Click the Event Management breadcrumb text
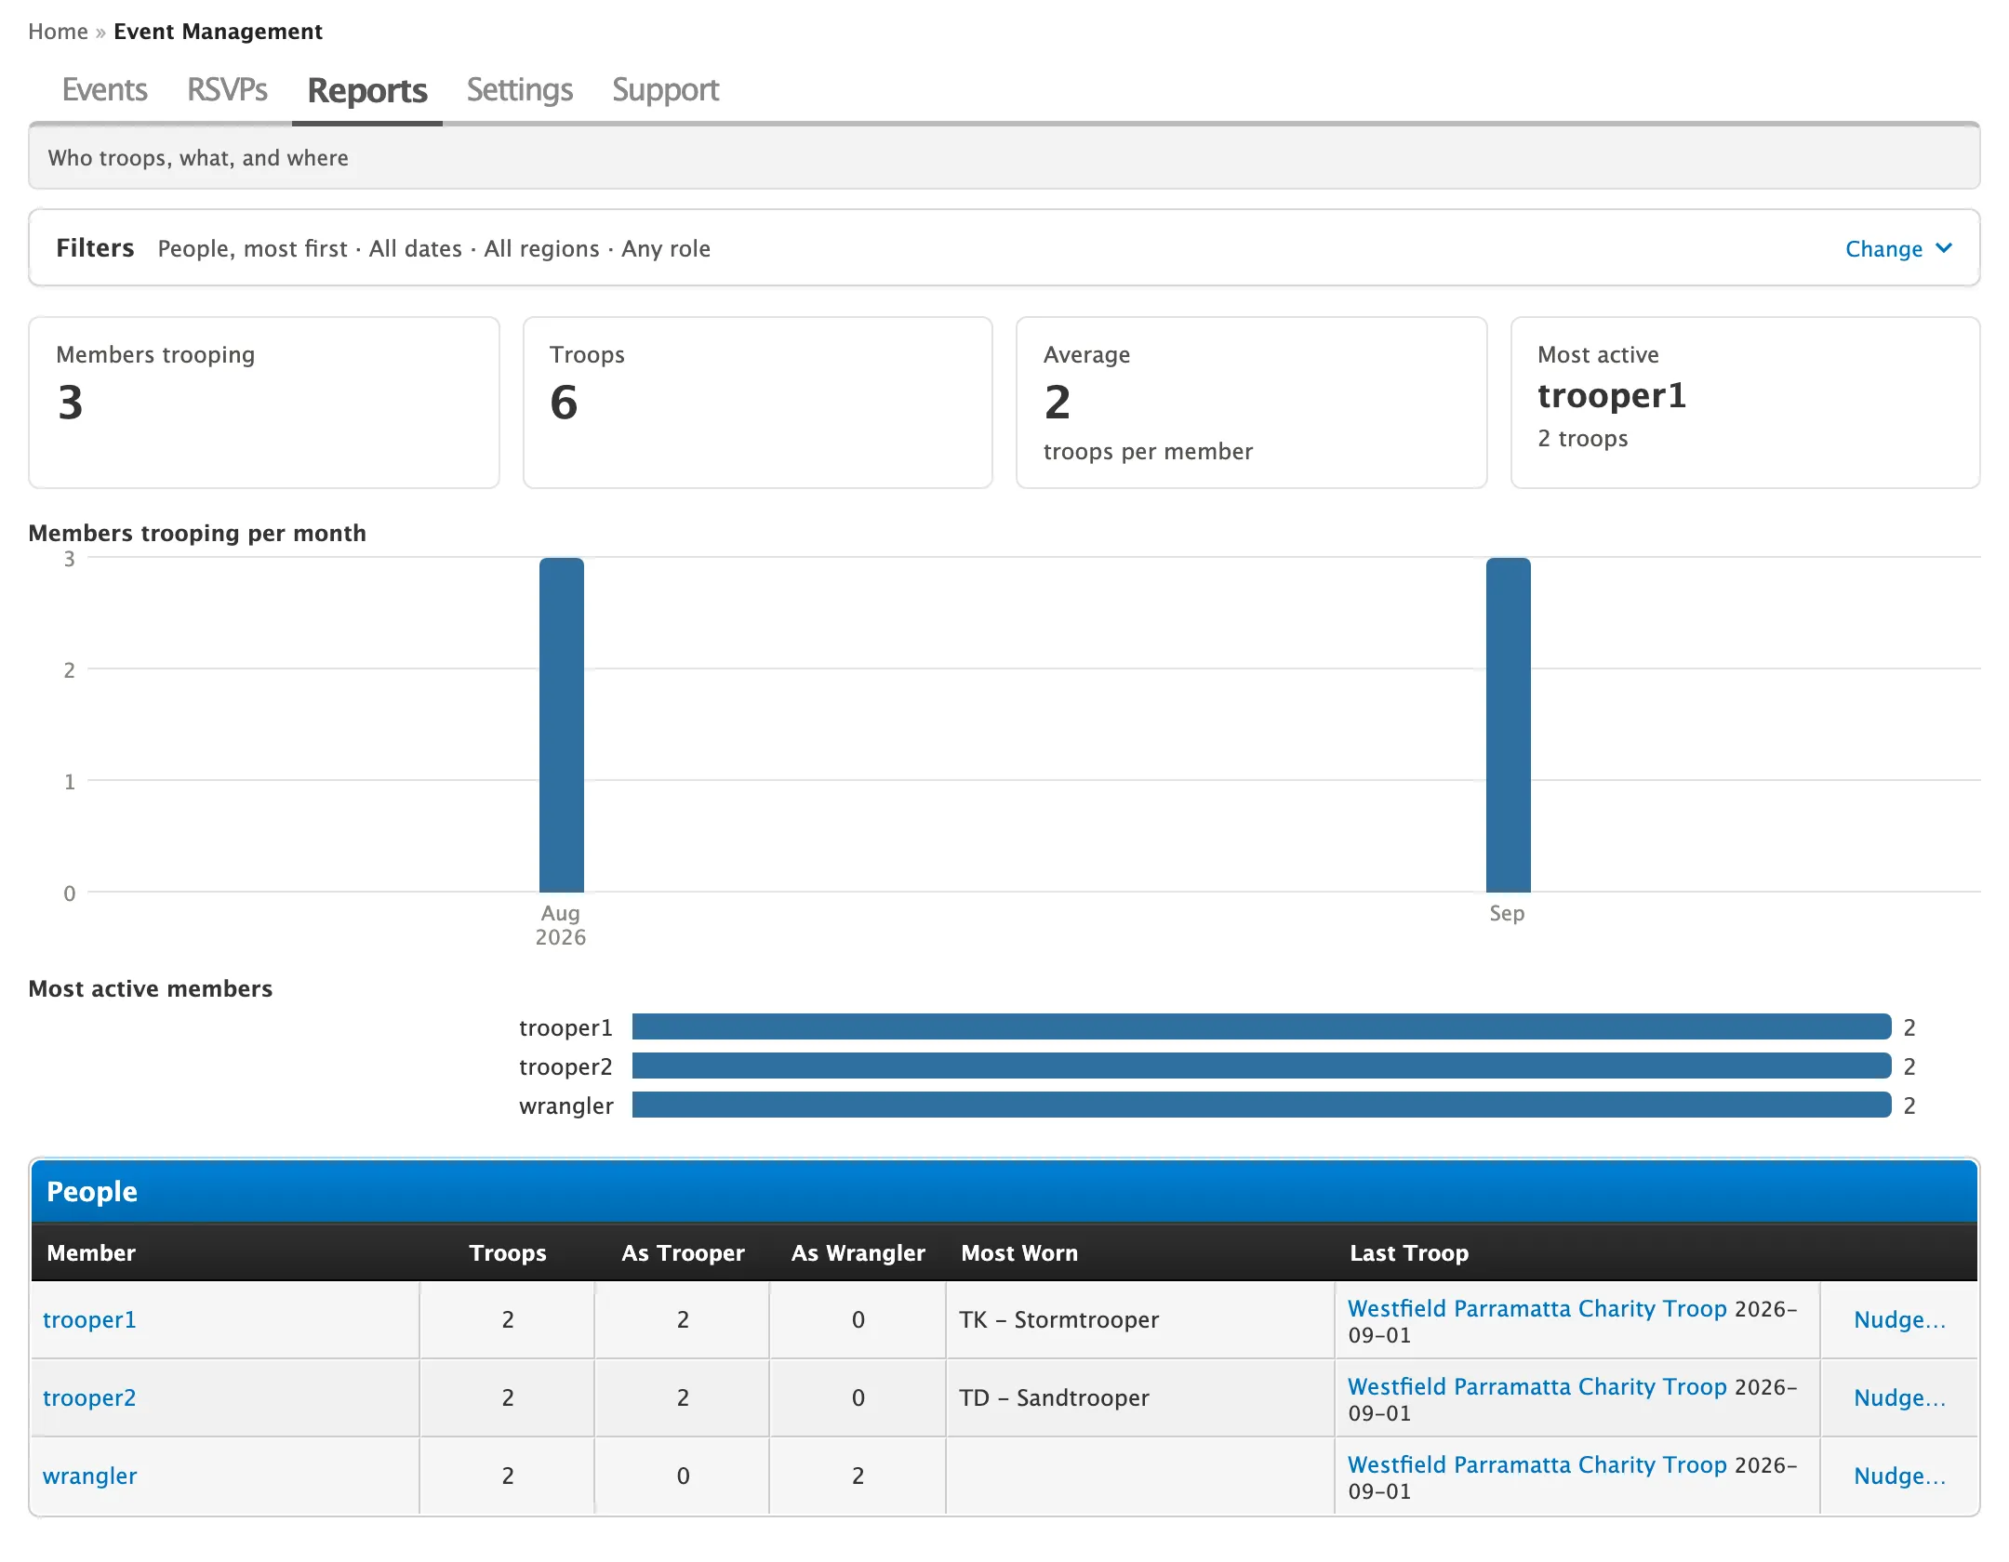The width and height of the screenshot is (2009, 1562). click(x=218, y=32)
